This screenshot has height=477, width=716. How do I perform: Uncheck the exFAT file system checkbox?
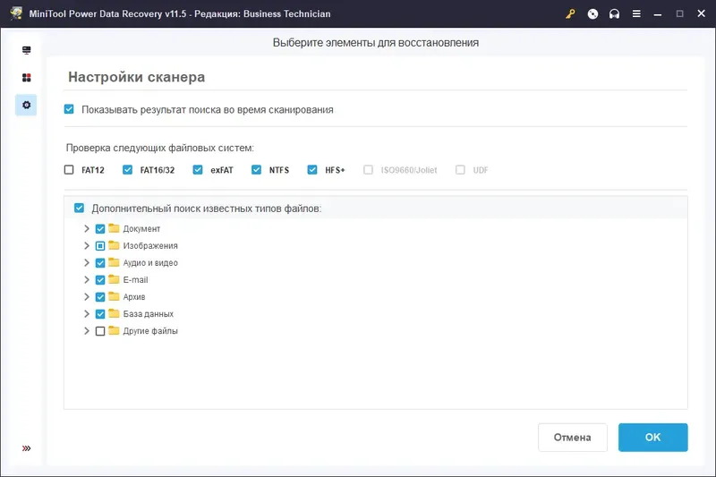[x=198, y=170]
